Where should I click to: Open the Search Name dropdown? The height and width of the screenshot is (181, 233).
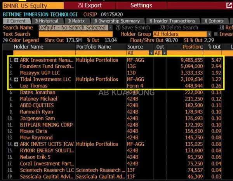[x=110, y=28]
